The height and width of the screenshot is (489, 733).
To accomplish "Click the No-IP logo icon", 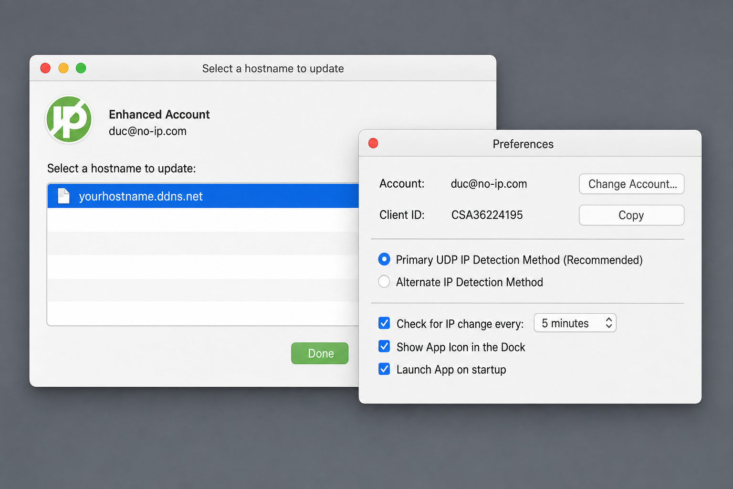I will (69, 119).
